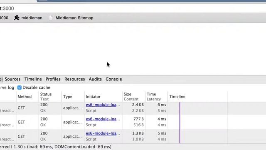Viewport: 266px width, 150px height.
Task: Uncheck the Disable cache checkbox
Action: coord(20,87)
